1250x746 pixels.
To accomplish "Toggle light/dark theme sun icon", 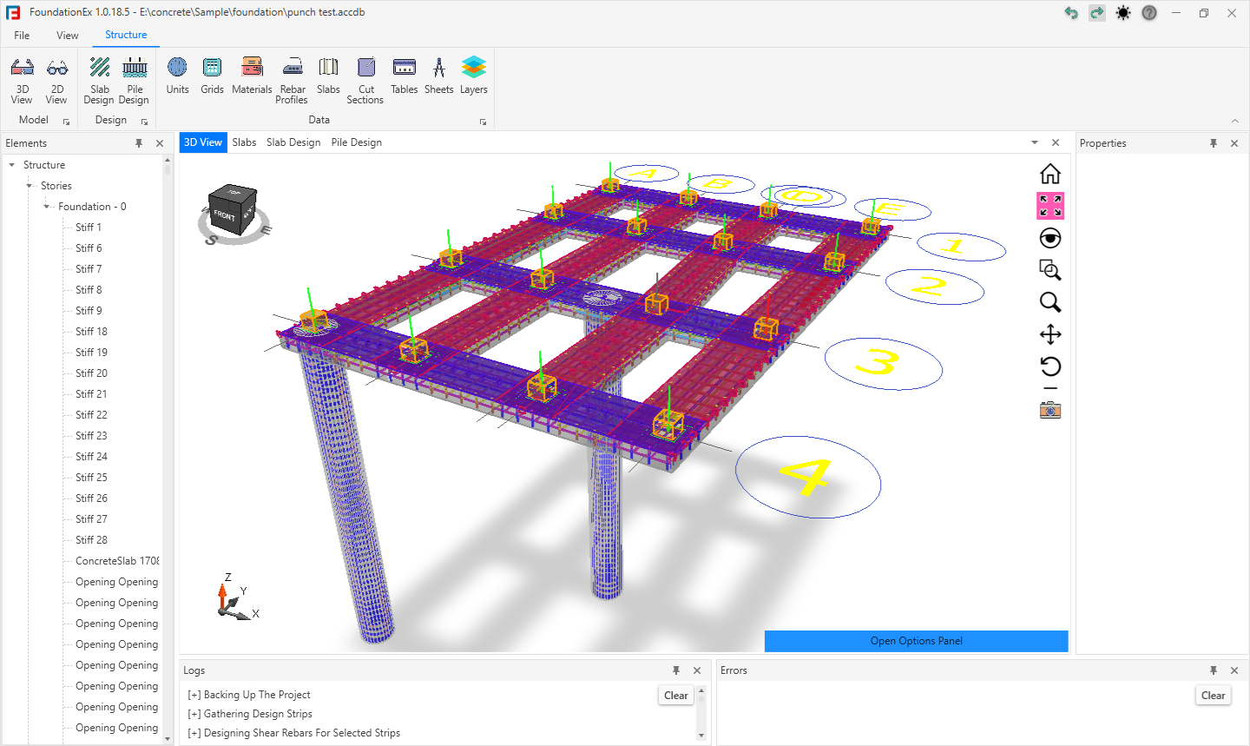I will (1123, 13).
